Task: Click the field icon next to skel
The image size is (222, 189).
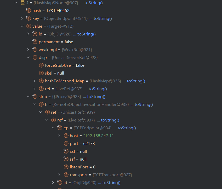Action: pos(41,73)
